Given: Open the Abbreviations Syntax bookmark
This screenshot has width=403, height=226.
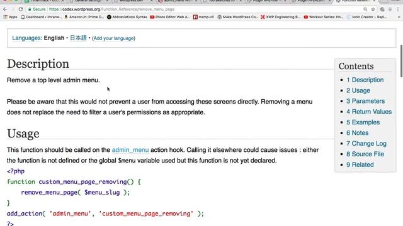Looking at the screenshot, I should (x=127, y=17).
